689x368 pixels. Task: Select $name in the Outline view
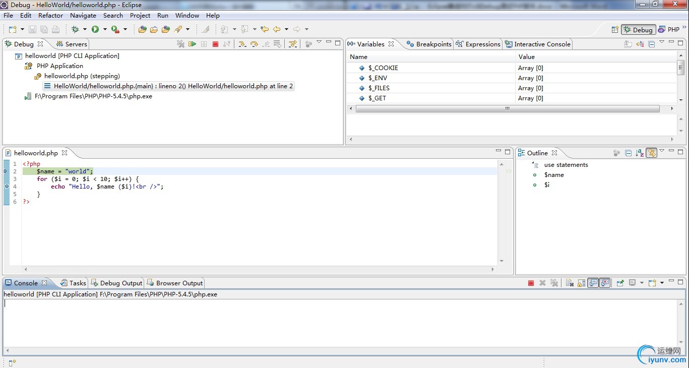(x=554, y=175)
